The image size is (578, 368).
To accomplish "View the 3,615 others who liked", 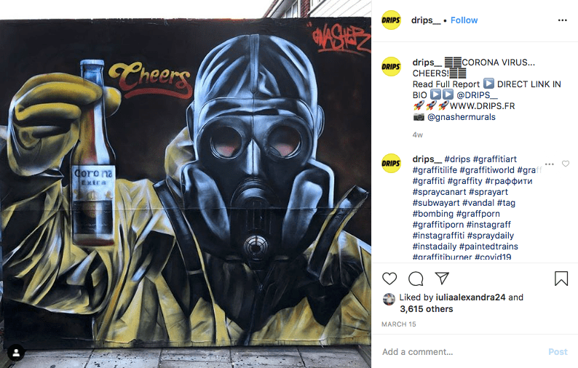I will coord(427,309).
